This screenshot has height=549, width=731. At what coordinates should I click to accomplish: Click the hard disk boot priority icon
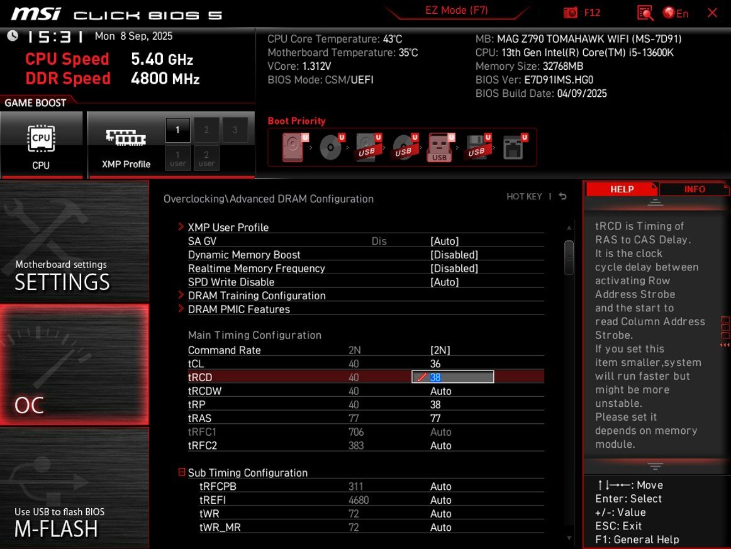[294, 147]
